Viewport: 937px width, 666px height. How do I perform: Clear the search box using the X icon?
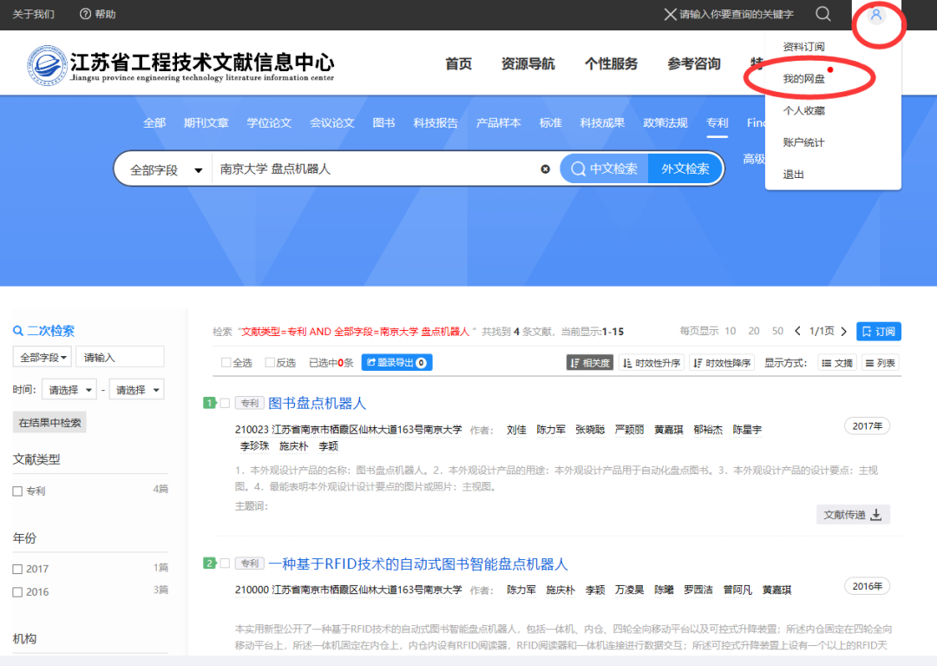pos(546,168)
